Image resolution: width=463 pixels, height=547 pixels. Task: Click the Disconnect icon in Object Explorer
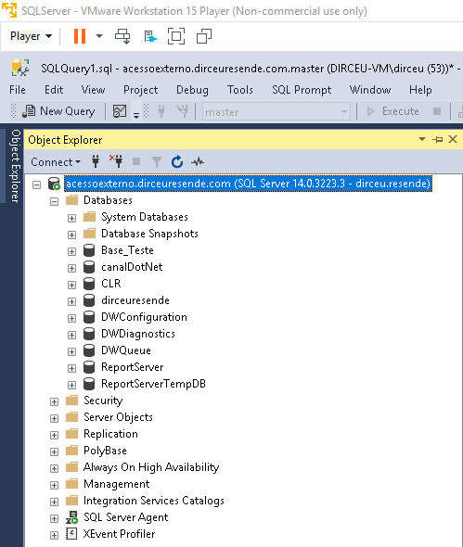click(116, 161)
